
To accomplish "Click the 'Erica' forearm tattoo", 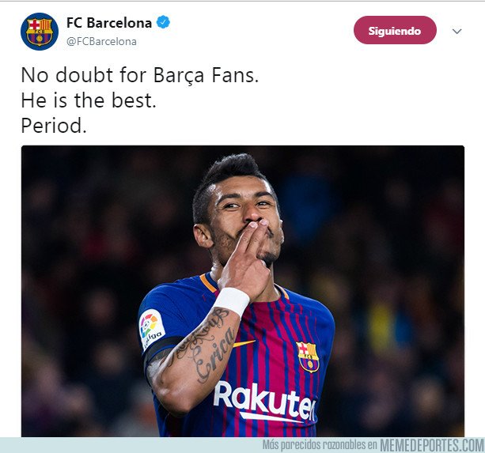I will tap(215, 355).
